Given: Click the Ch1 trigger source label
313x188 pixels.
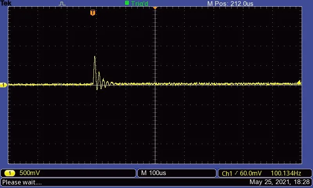Looking at the screenshot, I should coord(227,173).
